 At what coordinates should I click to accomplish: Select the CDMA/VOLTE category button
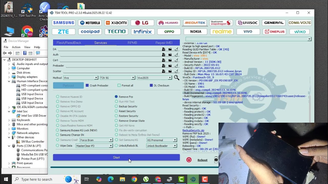pos(300,23)
